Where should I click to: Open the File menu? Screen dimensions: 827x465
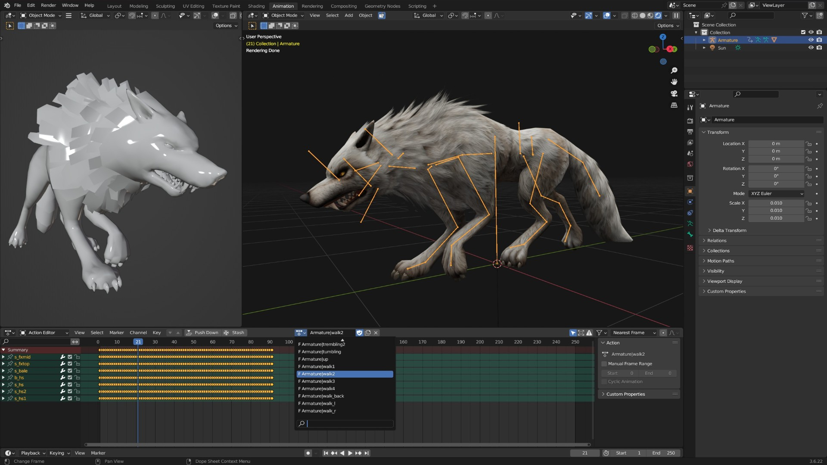coord(17,5)
